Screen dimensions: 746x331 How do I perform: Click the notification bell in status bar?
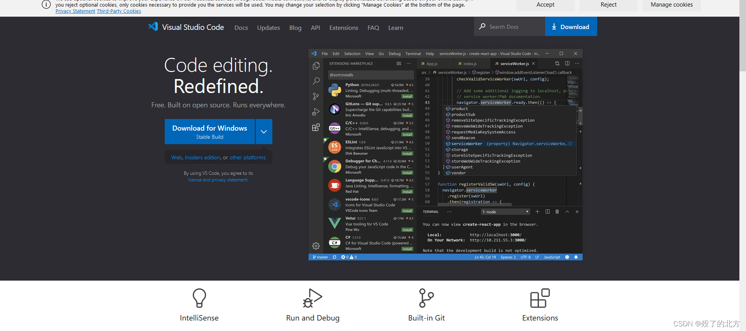576,257
